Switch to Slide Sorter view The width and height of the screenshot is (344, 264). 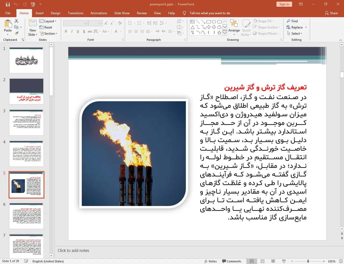[263, 261]
